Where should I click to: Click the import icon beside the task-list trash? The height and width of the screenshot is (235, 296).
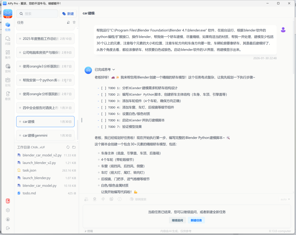68,22
